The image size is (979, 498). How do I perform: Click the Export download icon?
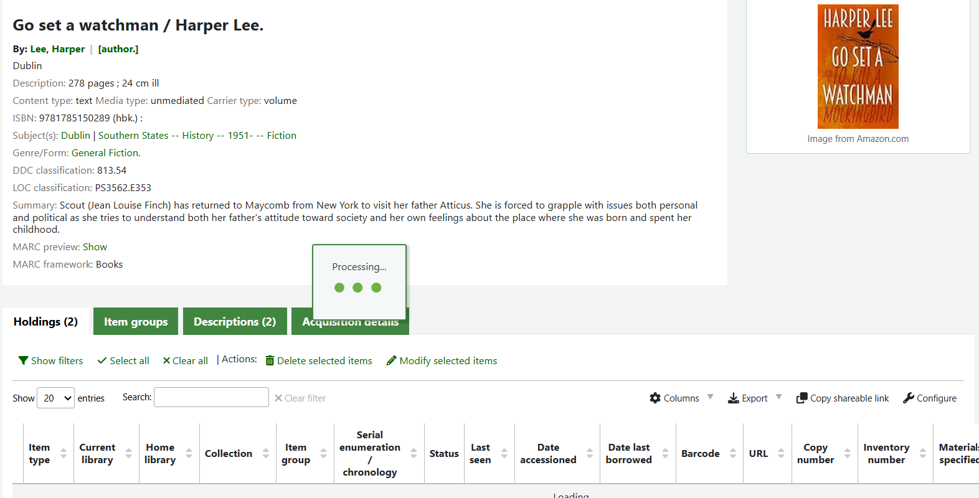pyautogui.click(x=734, y=398)
